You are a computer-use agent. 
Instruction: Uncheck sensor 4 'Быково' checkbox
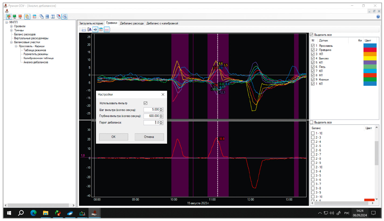[313, 58]
